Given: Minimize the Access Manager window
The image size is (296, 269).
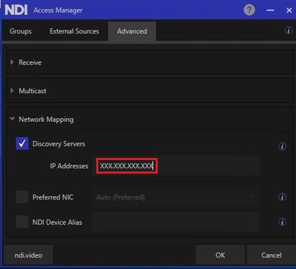Looking at the screenshot, I should click(x=270, y=10).
